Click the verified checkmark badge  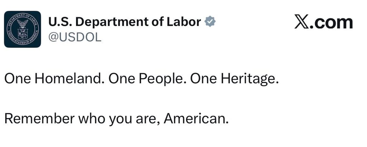tap(210, 22)
